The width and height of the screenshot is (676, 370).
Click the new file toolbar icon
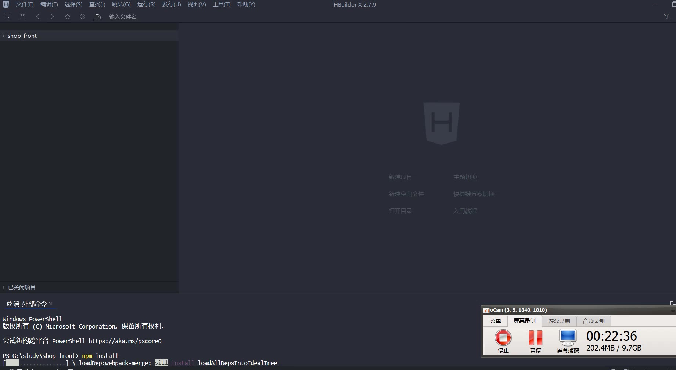click(x=7, y=17)
